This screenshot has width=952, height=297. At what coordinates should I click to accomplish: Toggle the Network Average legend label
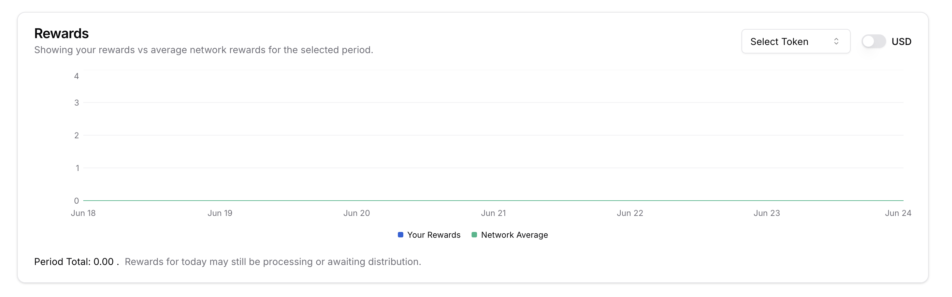coord(514,235)
